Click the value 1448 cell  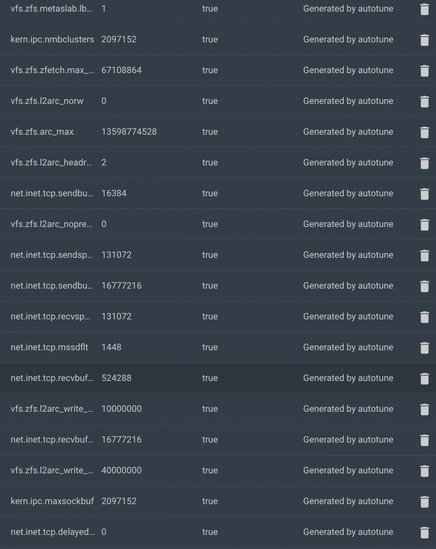pos(111,347)
